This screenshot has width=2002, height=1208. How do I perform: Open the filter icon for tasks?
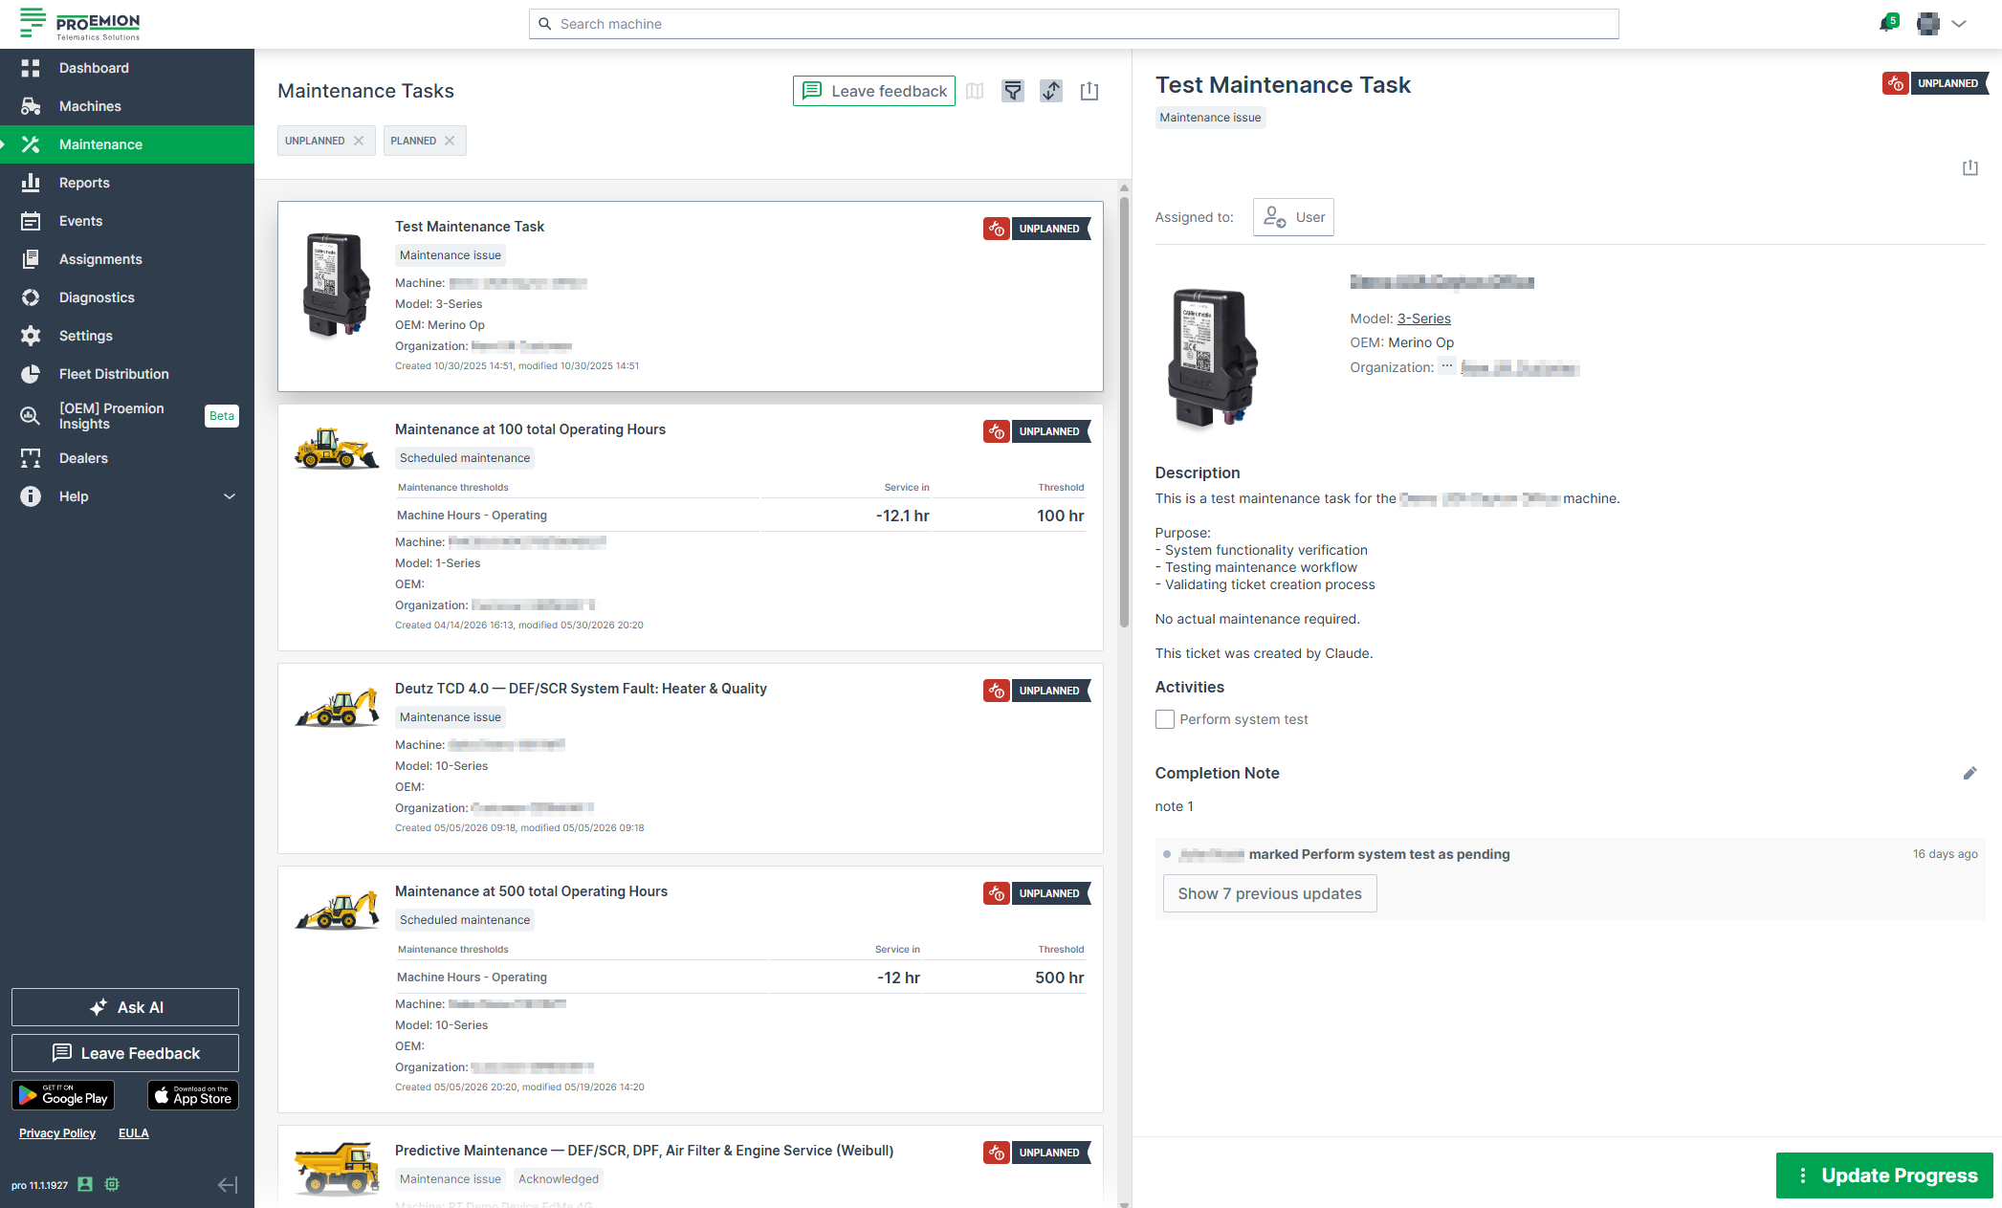[1013, 91]
